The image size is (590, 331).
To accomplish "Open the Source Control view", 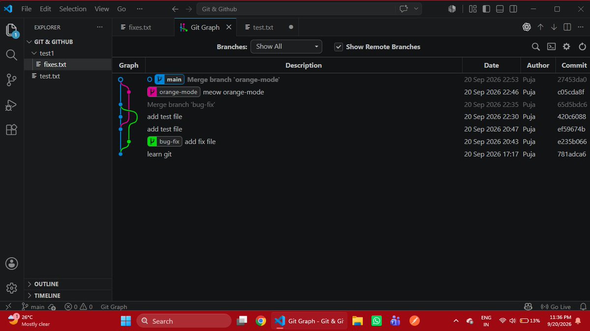I will click(x=12, y=80).
